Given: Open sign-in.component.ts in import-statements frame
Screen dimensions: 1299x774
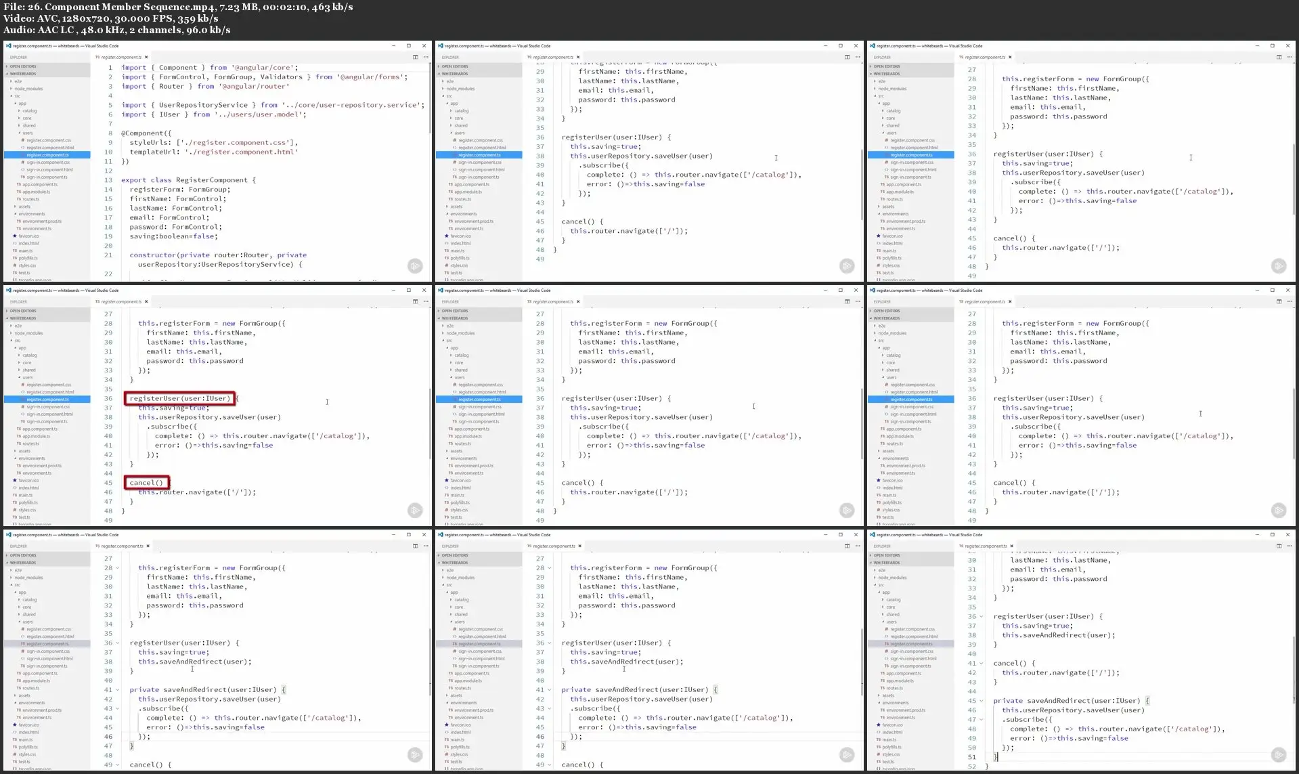Looking at the screenshot, I should tap(47, 177).
